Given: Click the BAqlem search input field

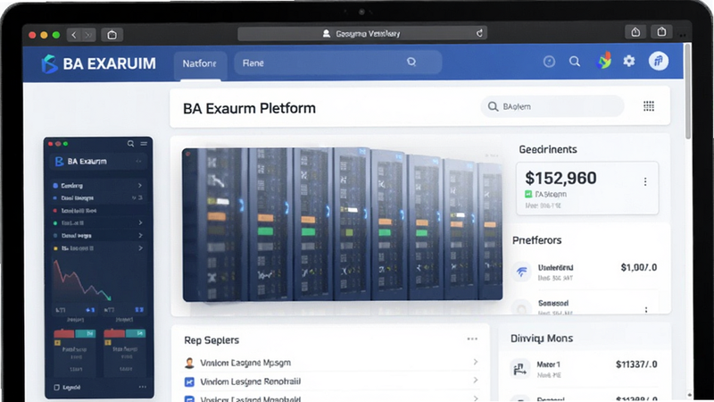Looking at the screenshot, I should pyautogui.click(x=552, y=106).
